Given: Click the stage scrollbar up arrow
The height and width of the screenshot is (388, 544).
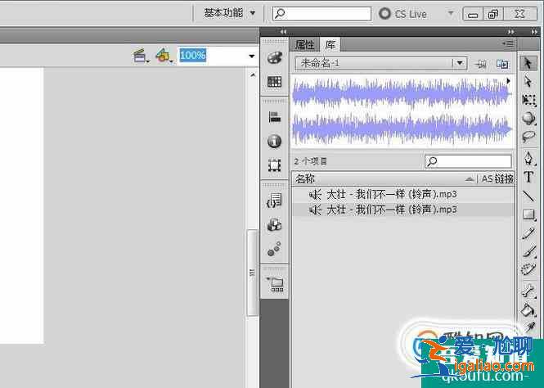Looking at the screenshot, I should click(253, 75).
